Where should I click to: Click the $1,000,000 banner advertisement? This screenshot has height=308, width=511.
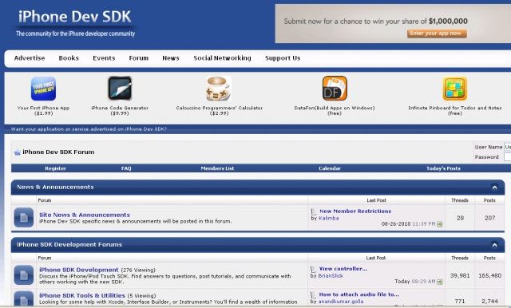(393, 23)
